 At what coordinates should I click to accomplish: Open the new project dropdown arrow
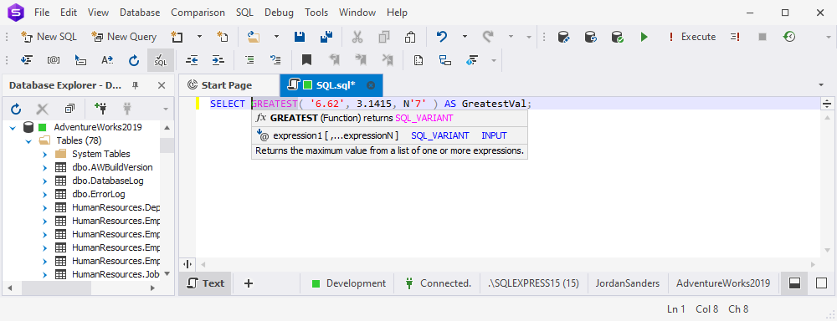pos(200,37)
